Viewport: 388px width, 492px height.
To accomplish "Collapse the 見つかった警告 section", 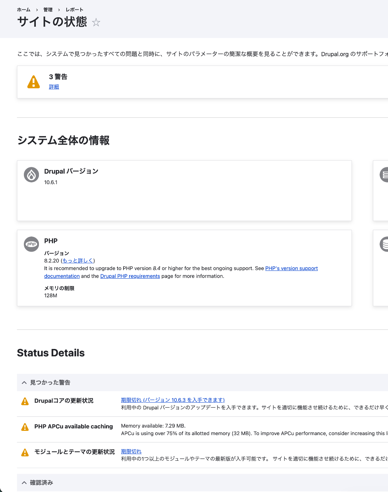I will click(x=202, y=382).
